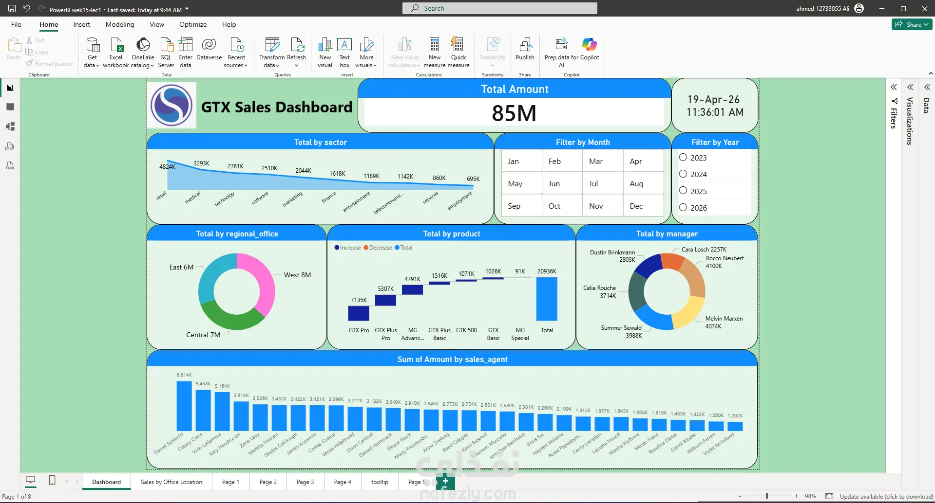
Task: Select the 2025 year radio button
Action: pos(683,190)
